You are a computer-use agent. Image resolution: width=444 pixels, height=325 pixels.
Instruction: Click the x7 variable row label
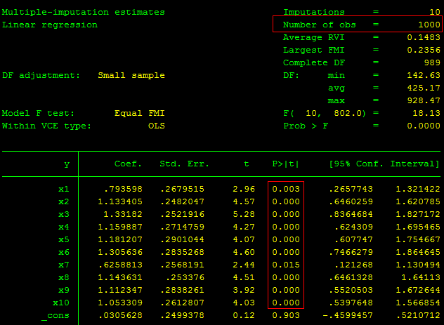click(x=64, y=265)
